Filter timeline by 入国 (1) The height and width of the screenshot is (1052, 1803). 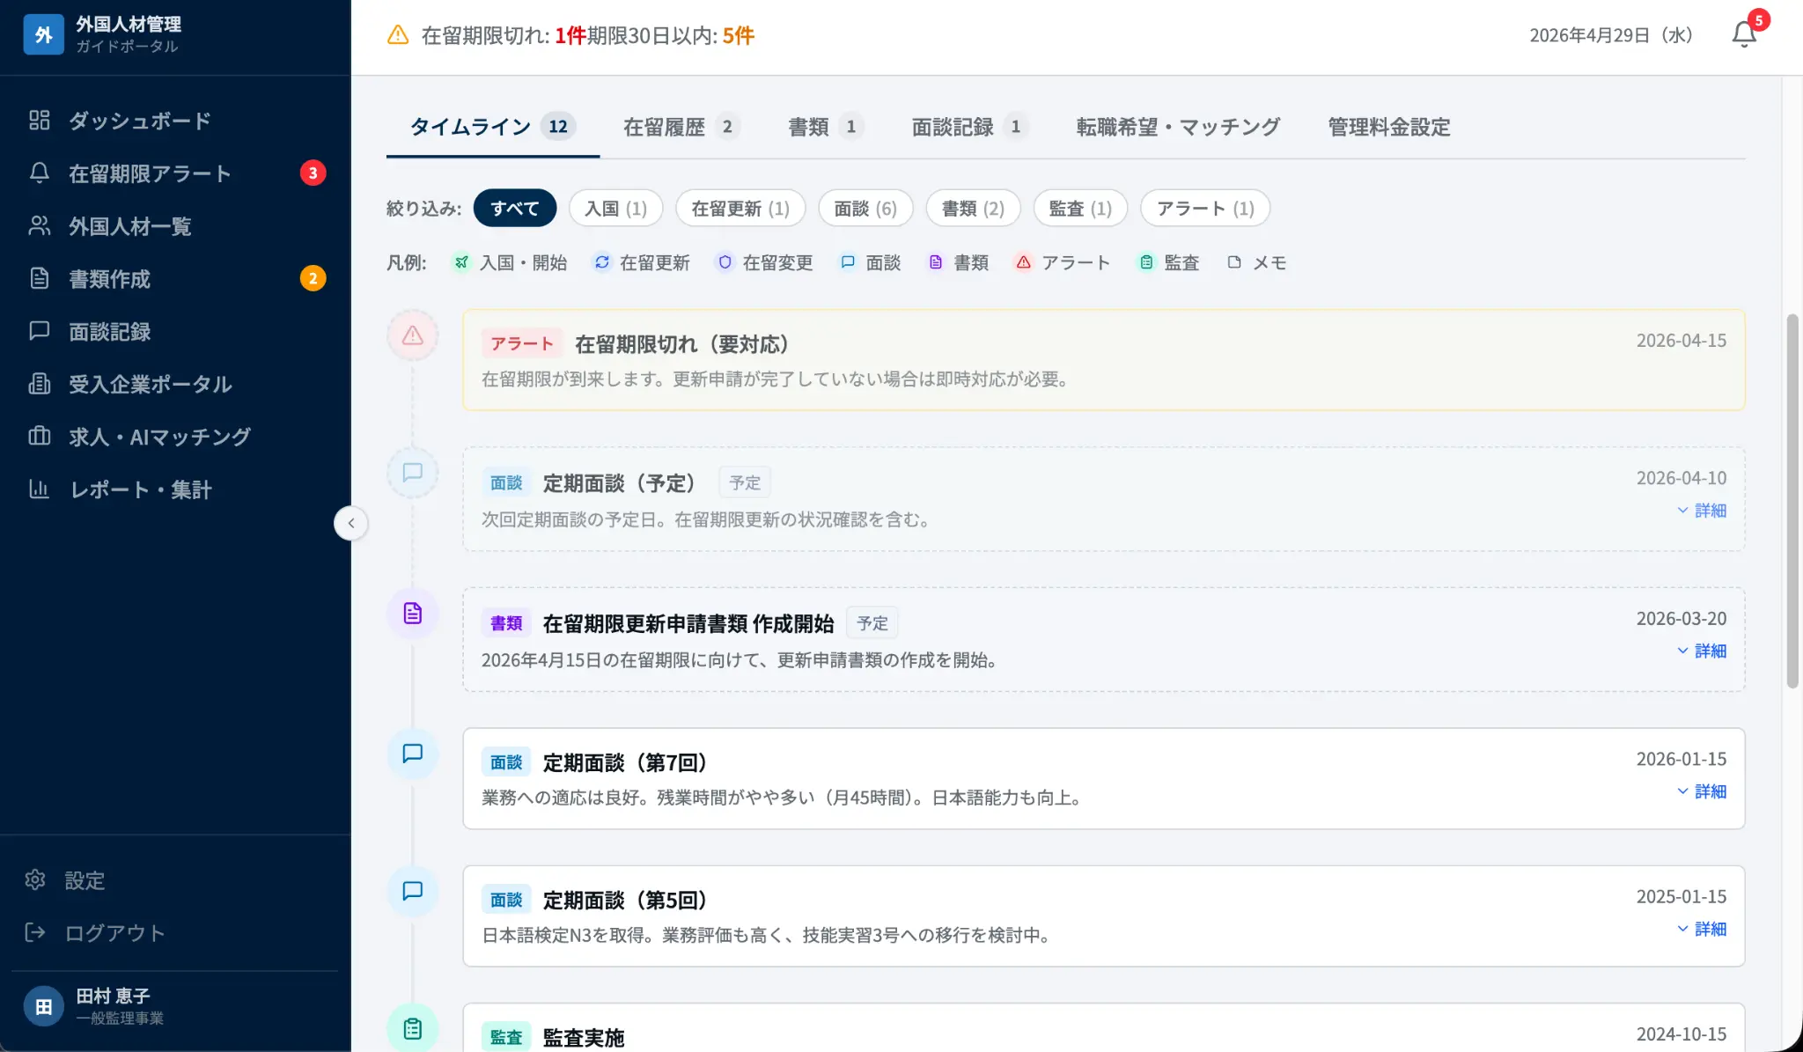pyautogui.click(x=615, y=208)
